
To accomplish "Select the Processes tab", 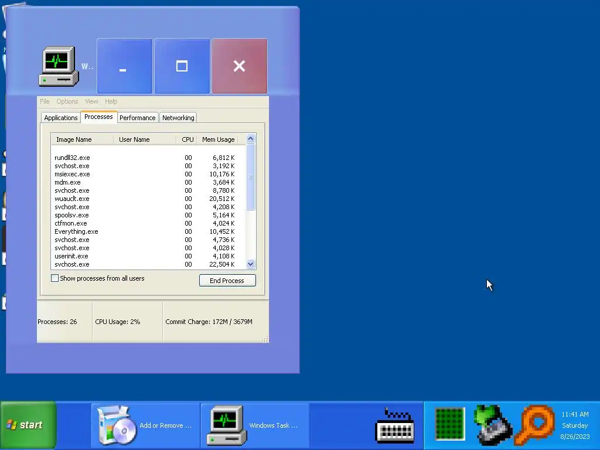I will (98, 117).
